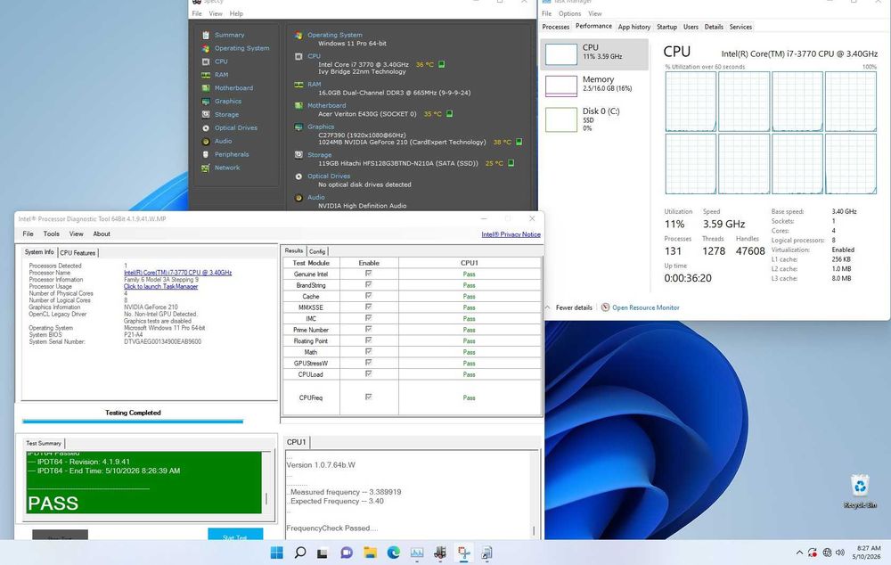The image size is (891, 565).
Task: Click the Testing Completed progress bar
Action: [x=133, y=422]
